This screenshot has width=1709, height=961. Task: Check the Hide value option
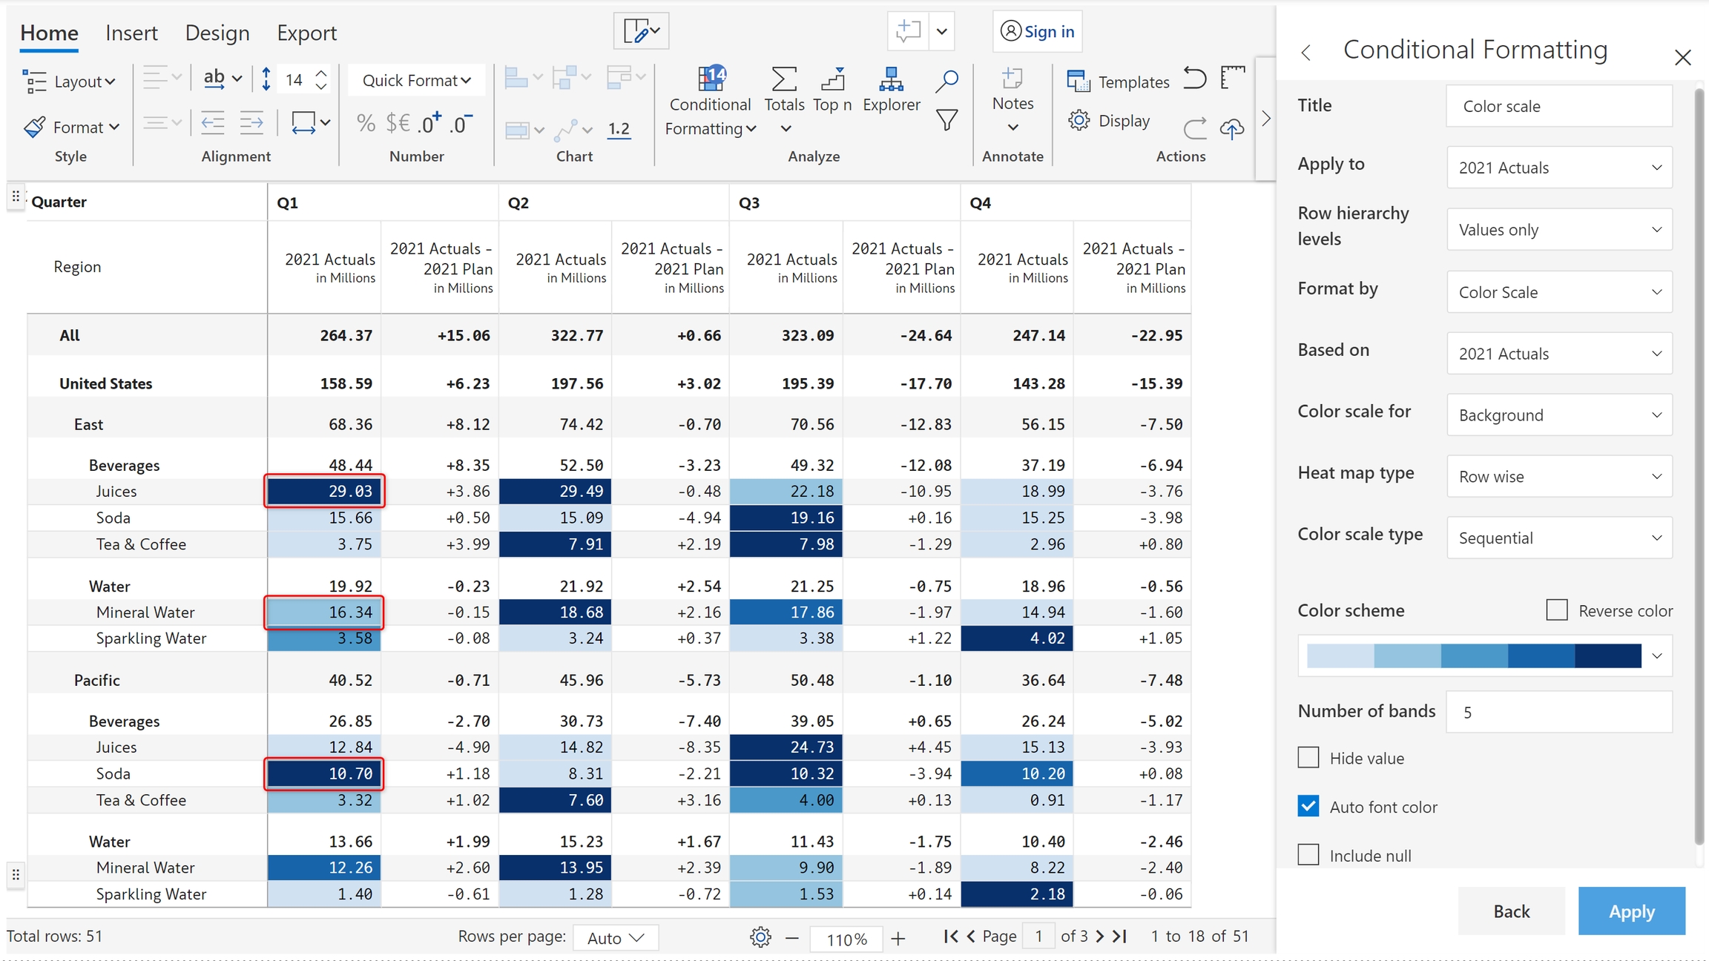[1308, 758]
